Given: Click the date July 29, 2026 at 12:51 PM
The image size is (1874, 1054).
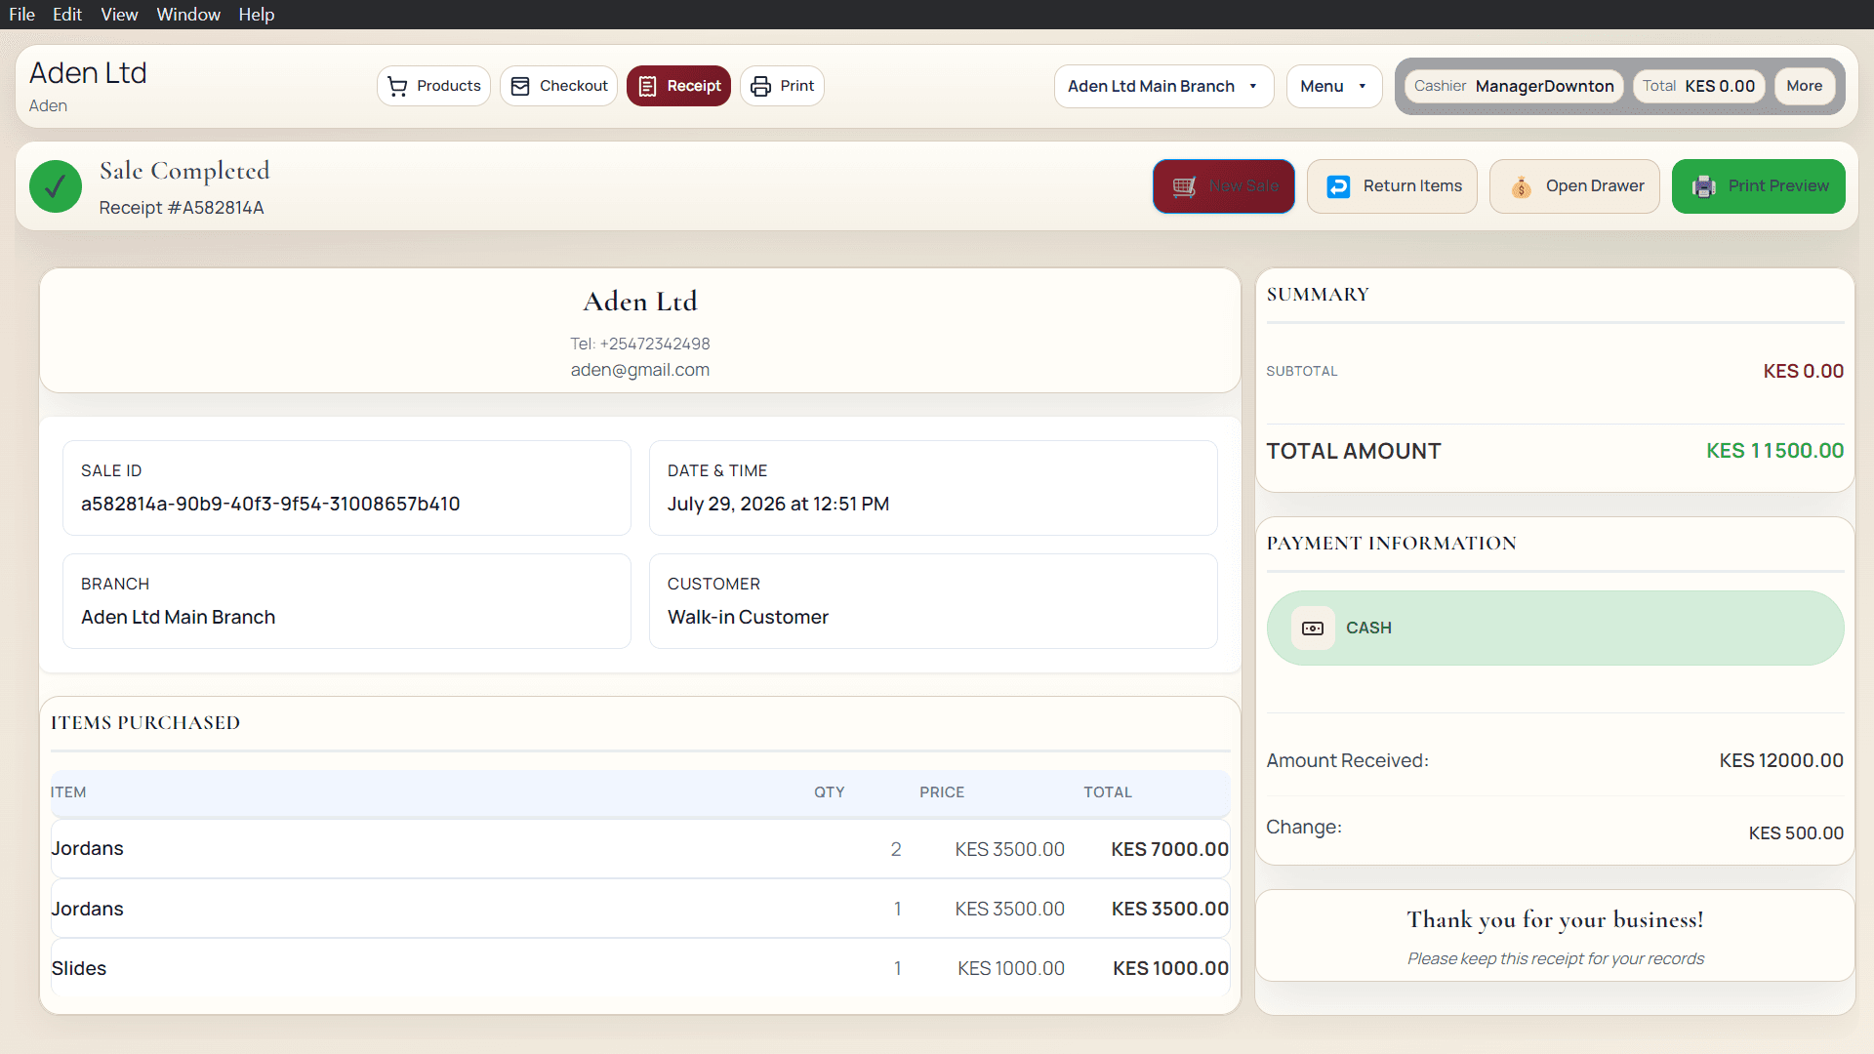Looking at the screenshot, I should pyautogui.click(x=778, y=505).
